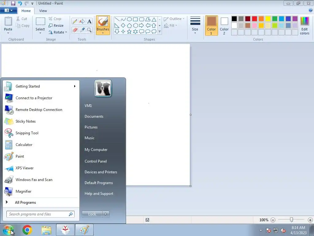
Task: Click the user account picture
Action: tap(103, 88)
